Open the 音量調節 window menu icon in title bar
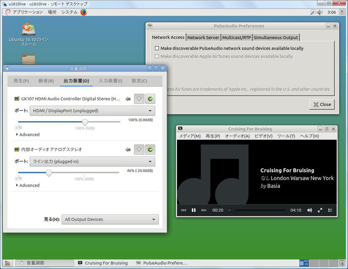 click(7, 68)
